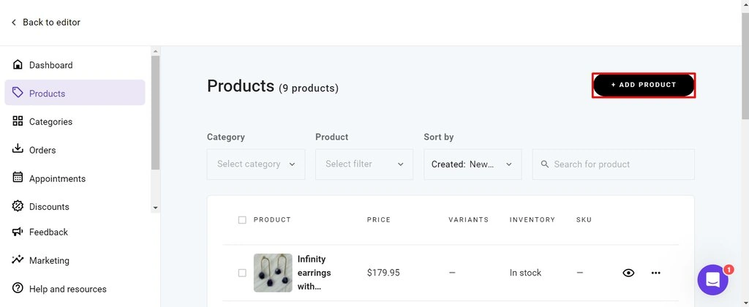Go to Products in the sidebar
The height and width of the screenshot is (307, 749).
tap(48, 93)
